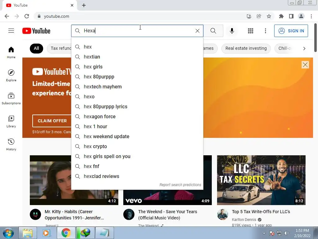Close the YouTube browser tab
The width and height of the screenshot is (318, 239).
pos(72,5)
